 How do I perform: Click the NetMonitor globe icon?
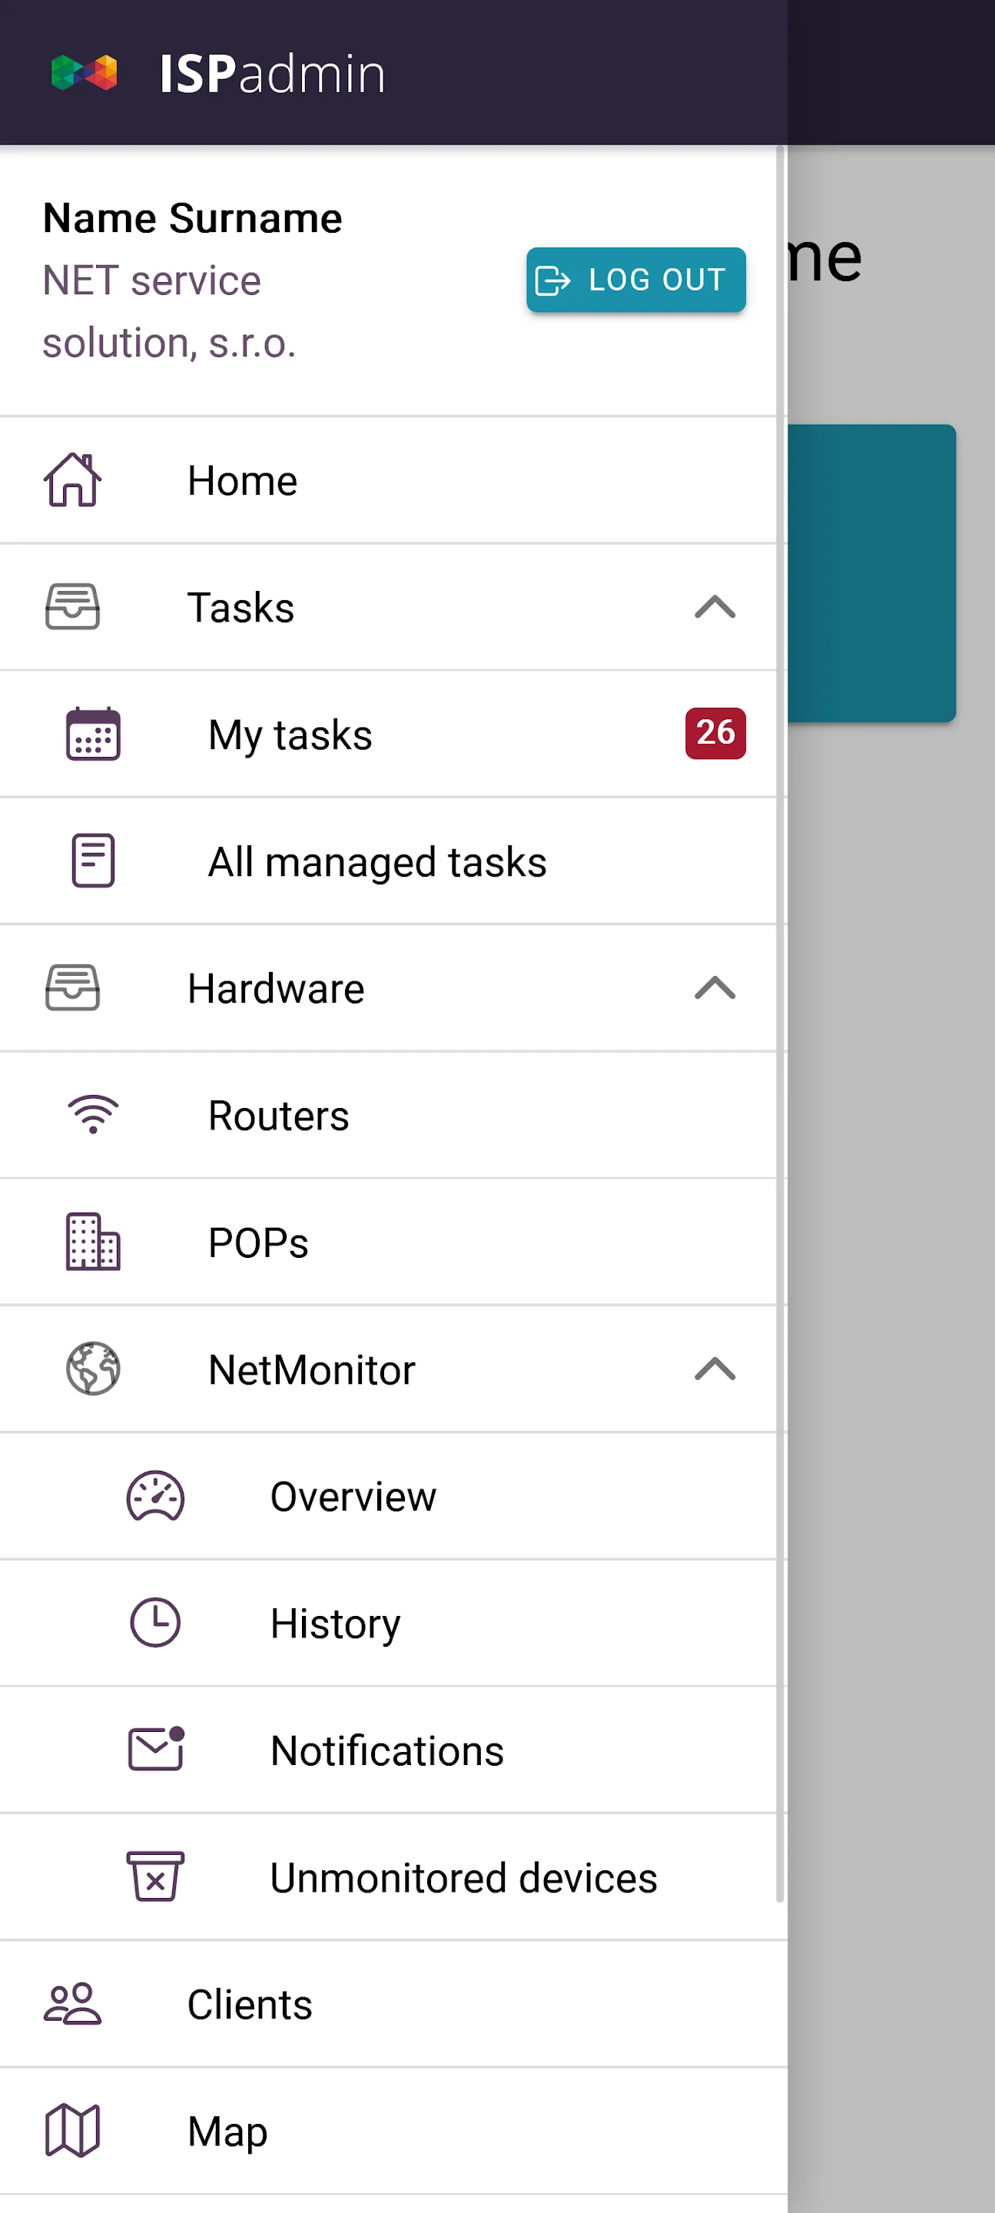[x=94, y=1369]
